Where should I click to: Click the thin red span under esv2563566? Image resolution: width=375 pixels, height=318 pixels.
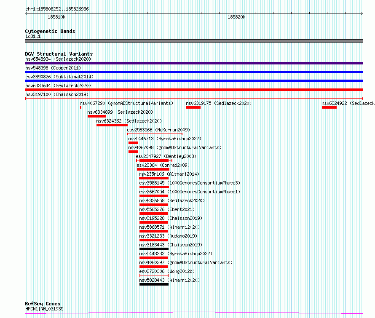[155, 134]
